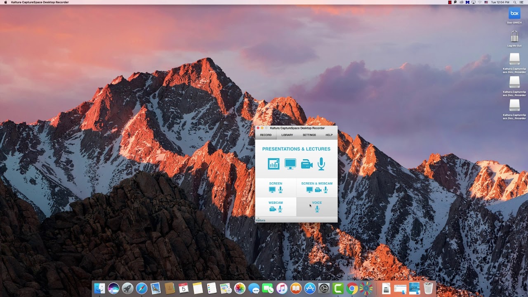Open the Trash in the Dock

(428, 288)
